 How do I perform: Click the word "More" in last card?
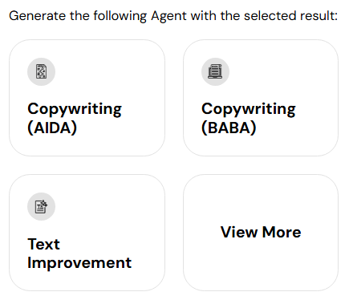282,232
